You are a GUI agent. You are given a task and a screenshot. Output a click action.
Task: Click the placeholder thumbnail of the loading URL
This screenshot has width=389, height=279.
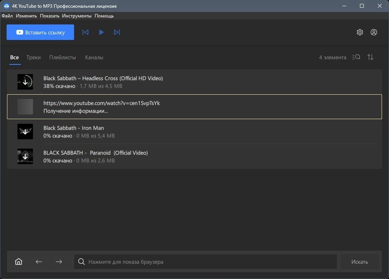coord(25,107)
